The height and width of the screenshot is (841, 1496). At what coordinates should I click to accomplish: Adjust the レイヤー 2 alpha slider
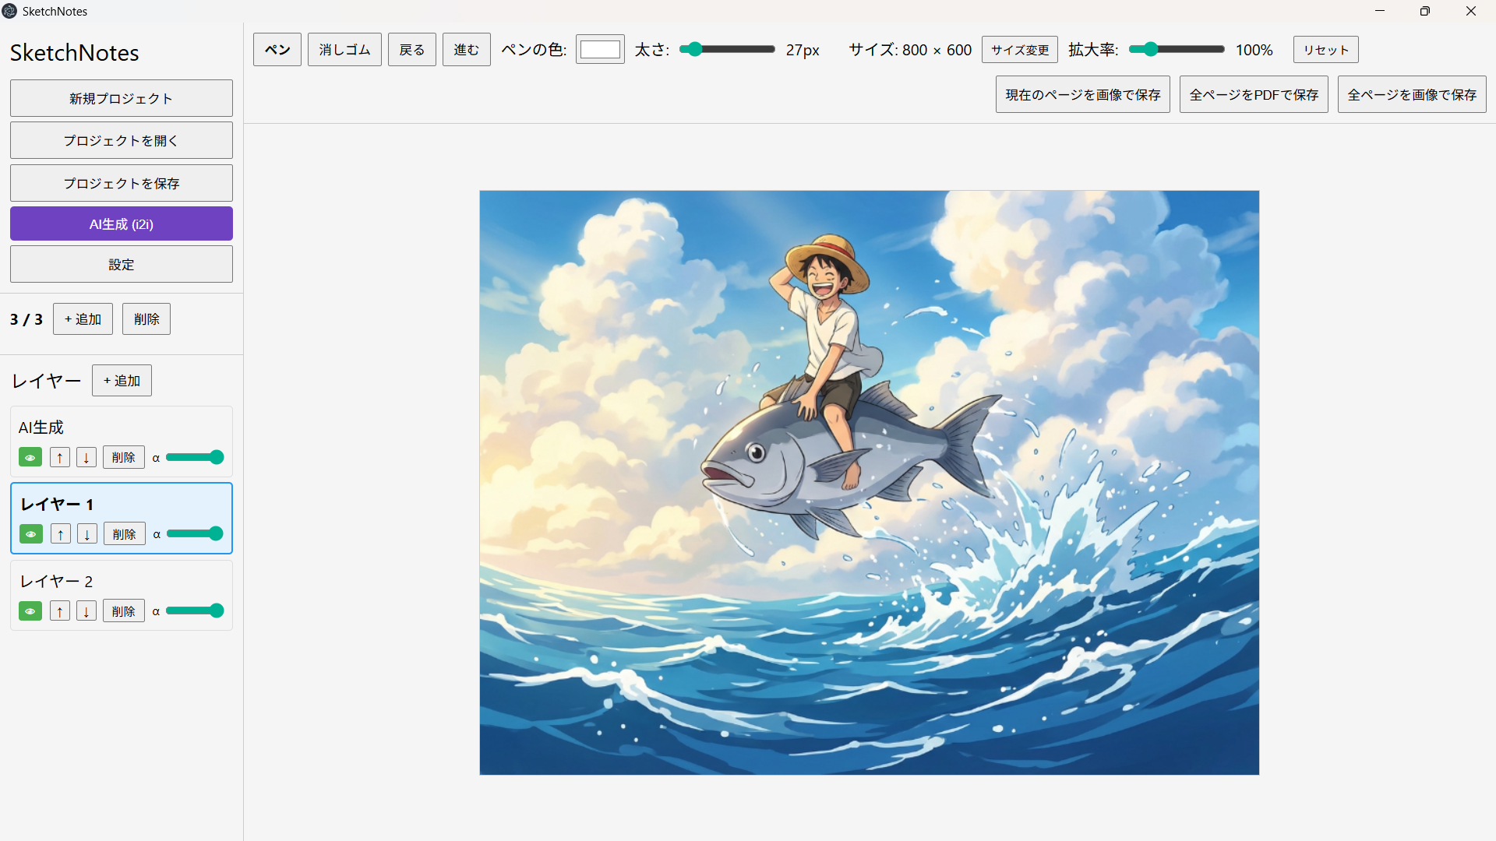[x=195, y=611]
